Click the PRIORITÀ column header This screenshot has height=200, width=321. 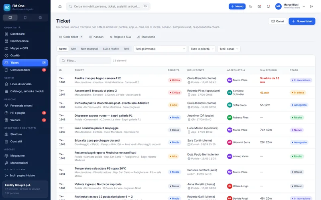click(174, 70)
